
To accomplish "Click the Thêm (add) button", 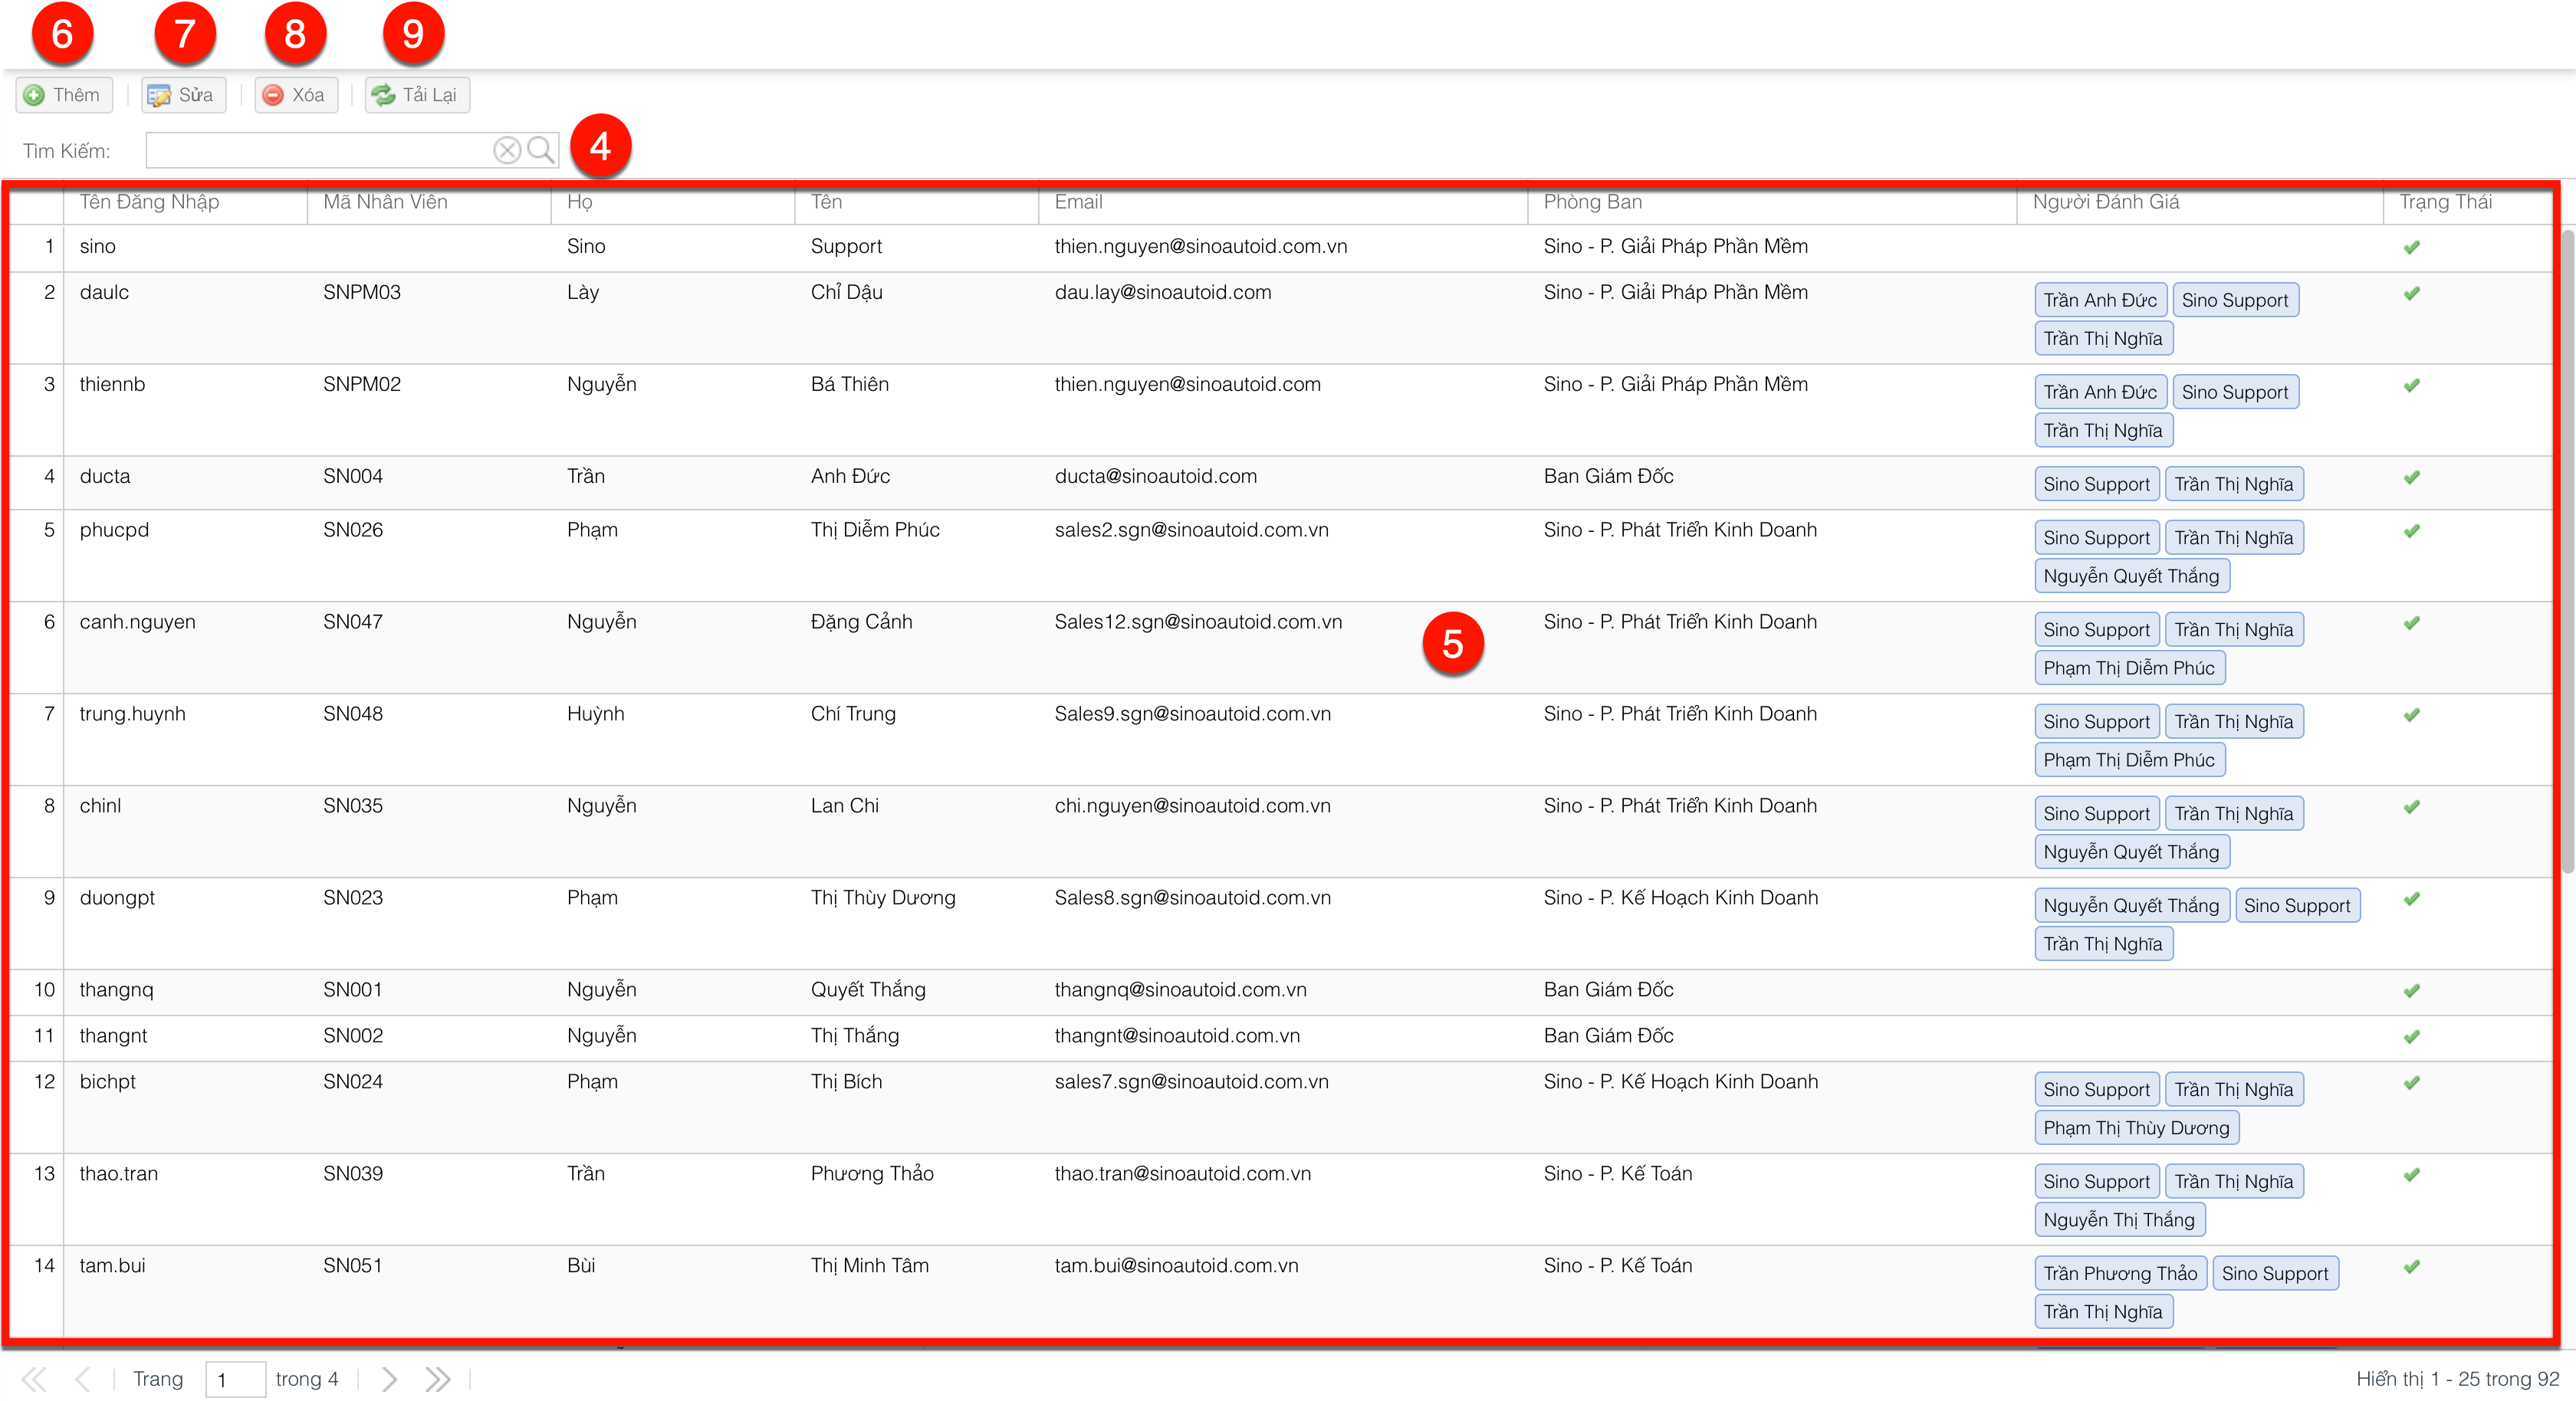I will [x=64, y=95].
